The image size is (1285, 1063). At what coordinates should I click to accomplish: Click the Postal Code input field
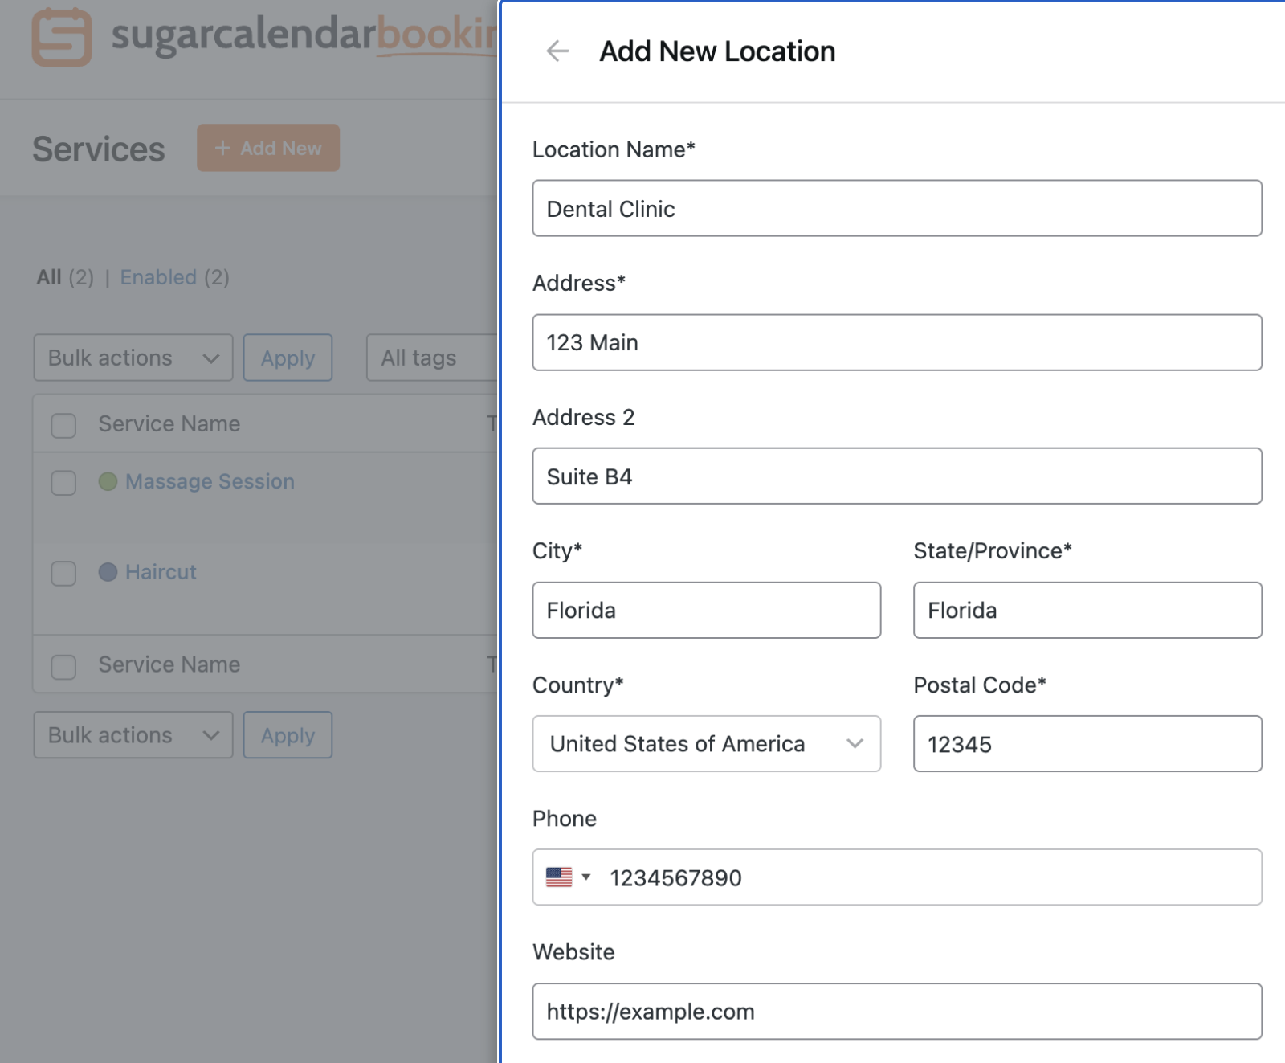click(x=1087, y=744)
